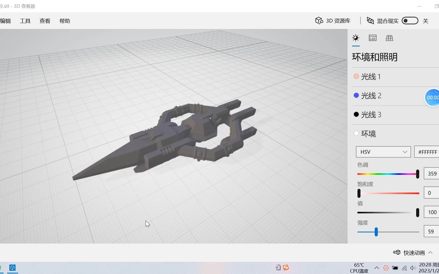Click the hue value field showing 359
The height and width of the screenshot is (274, 439).
[x=431, y=174]
